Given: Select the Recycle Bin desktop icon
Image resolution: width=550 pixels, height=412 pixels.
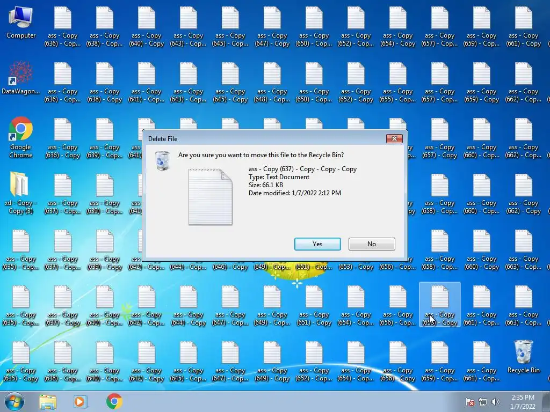Looking at the screenshot, I should (x=523, y=357).
